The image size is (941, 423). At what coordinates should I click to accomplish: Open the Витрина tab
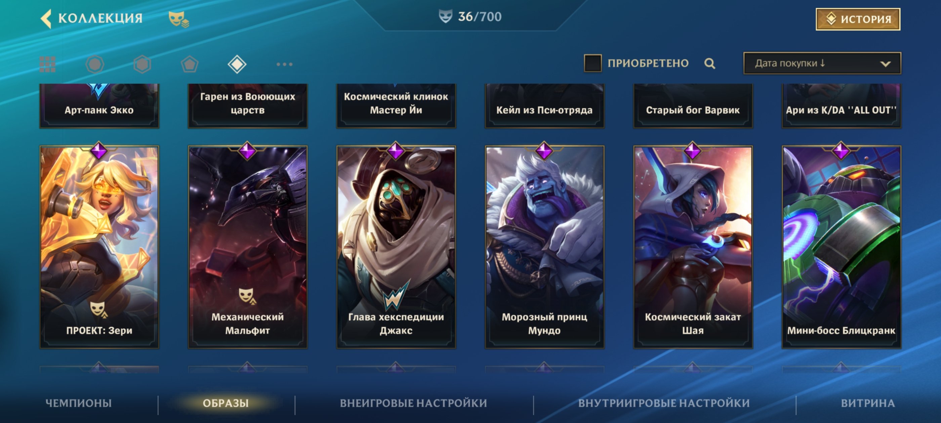point(868,403)
